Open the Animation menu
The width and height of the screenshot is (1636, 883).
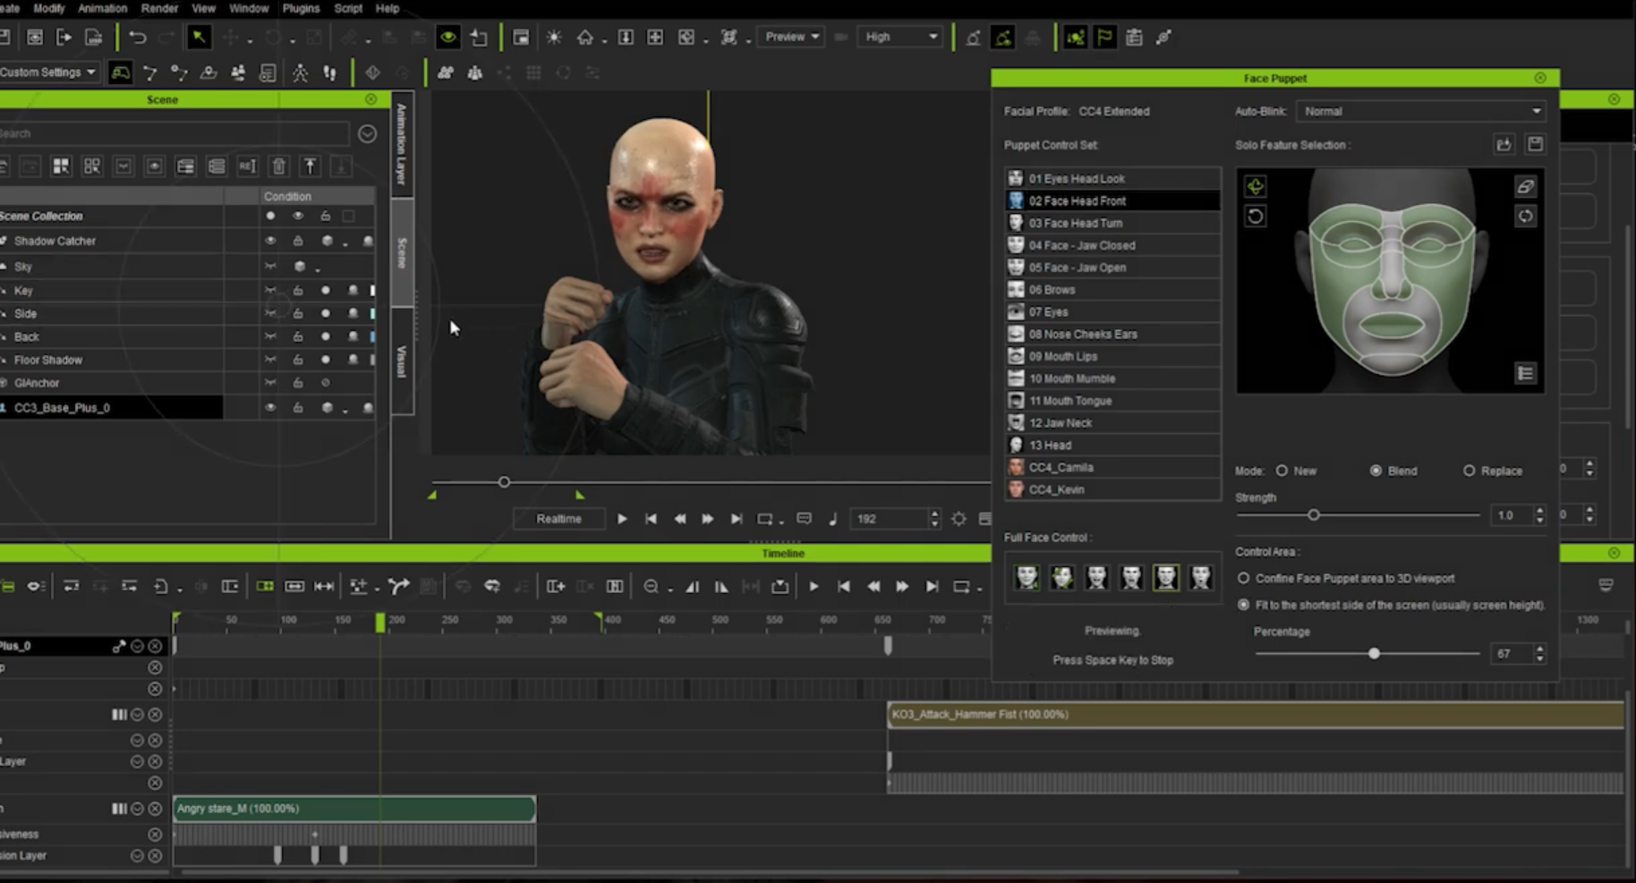[103, 8]
